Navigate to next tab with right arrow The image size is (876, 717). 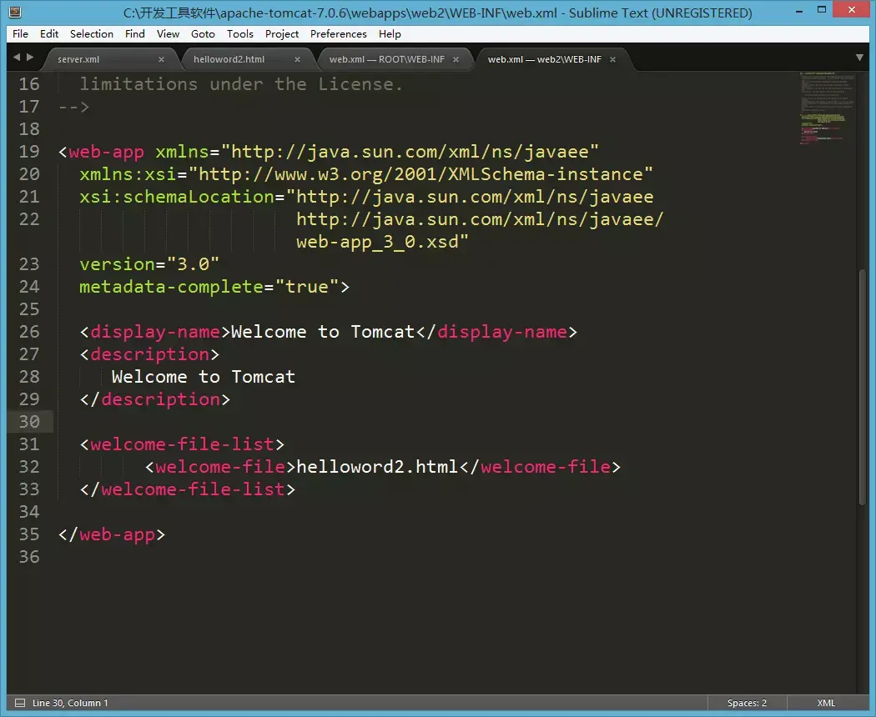[x=30, y=57]
